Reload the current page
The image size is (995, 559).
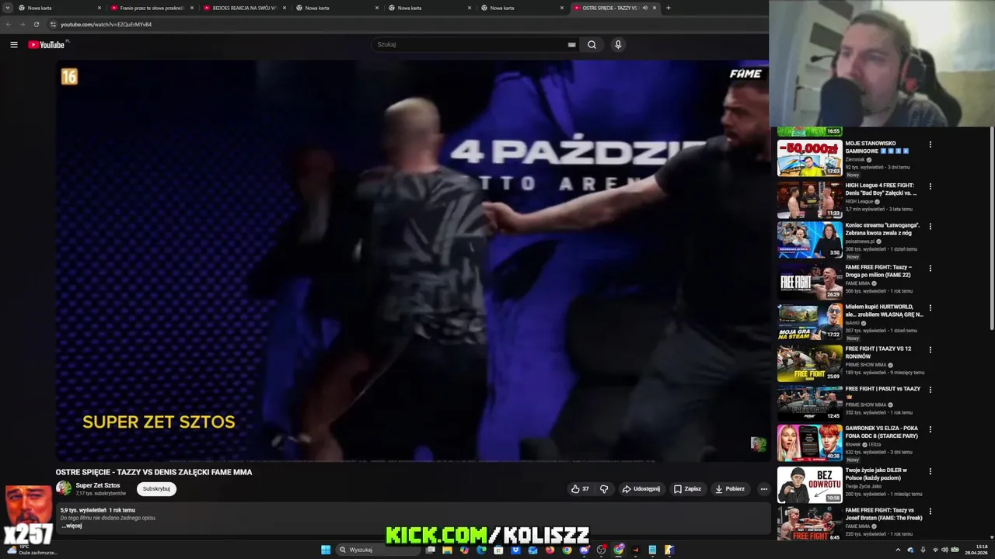click(x=36, y=24)
